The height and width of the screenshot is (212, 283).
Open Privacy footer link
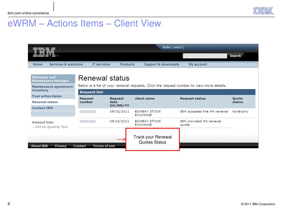pos(61,146)
